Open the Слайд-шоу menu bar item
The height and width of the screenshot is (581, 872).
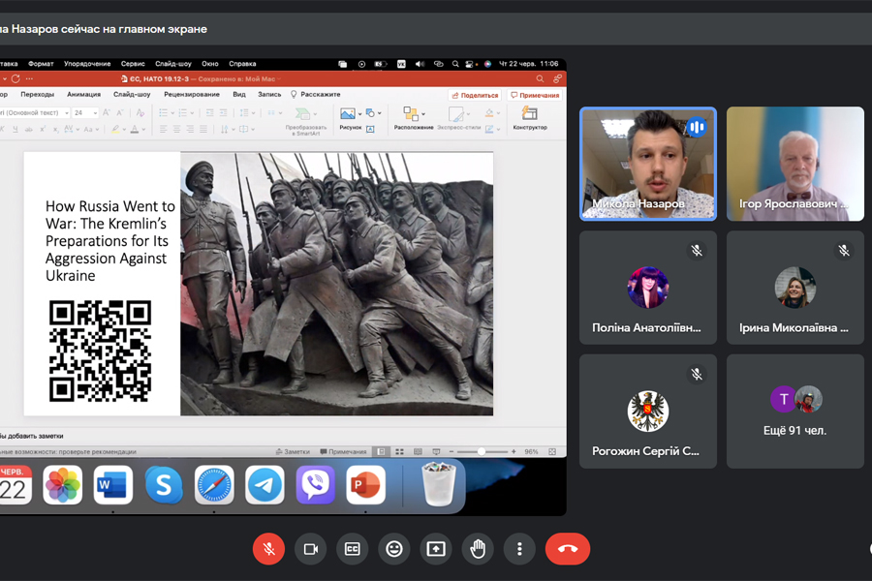click(x=172, y=64)
